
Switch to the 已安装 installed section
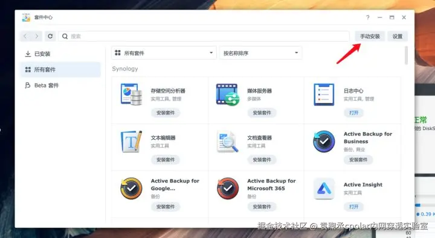click(x=60, y=54)
